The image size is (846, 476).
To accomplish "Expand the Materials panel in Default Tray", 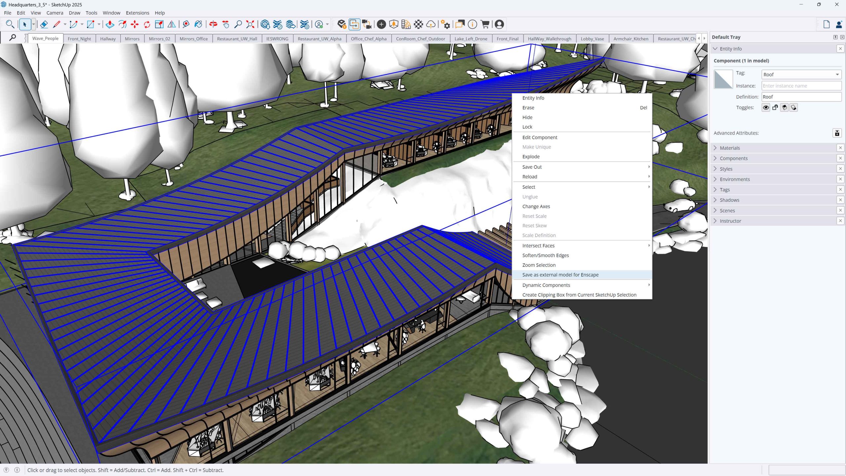I will coord(730,148).
